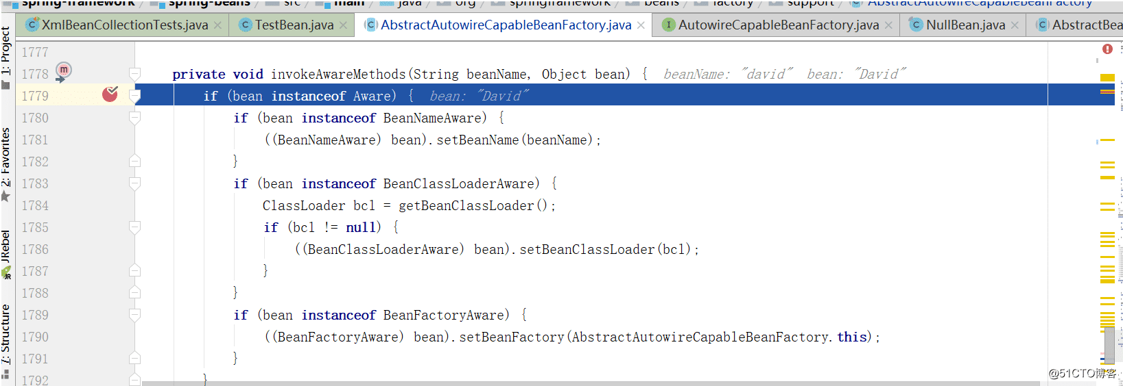
Task: Click line number 1777 in the gutter
Action: pyautogui.click(x=35, y=52)
